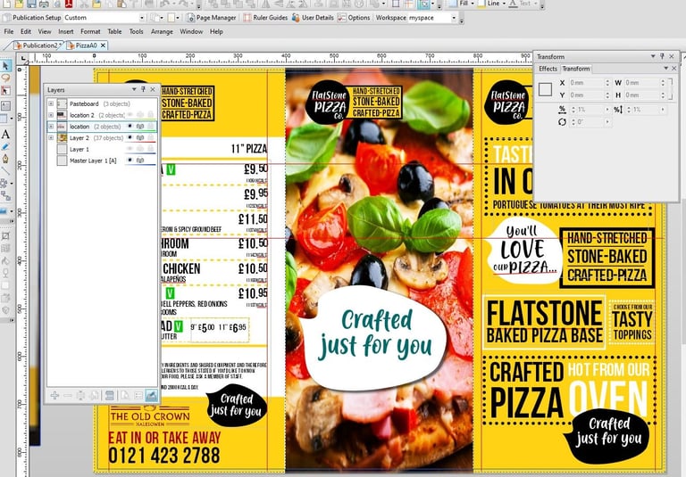Click the Print icon in top toolbar
The width and height of the screenshot is (686, 477).
coord(44,4)
